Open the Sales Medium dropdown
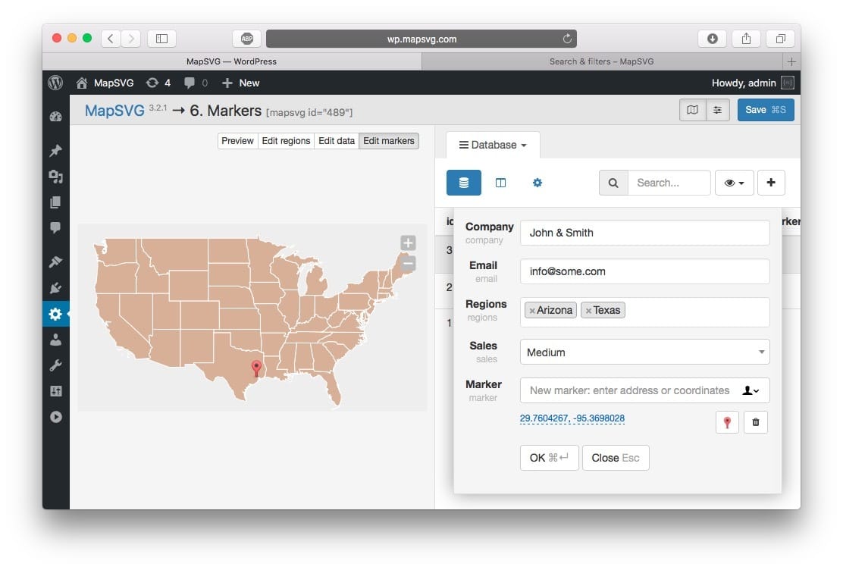Viewport: 843px width, 570px height. [x=644, y=352]
